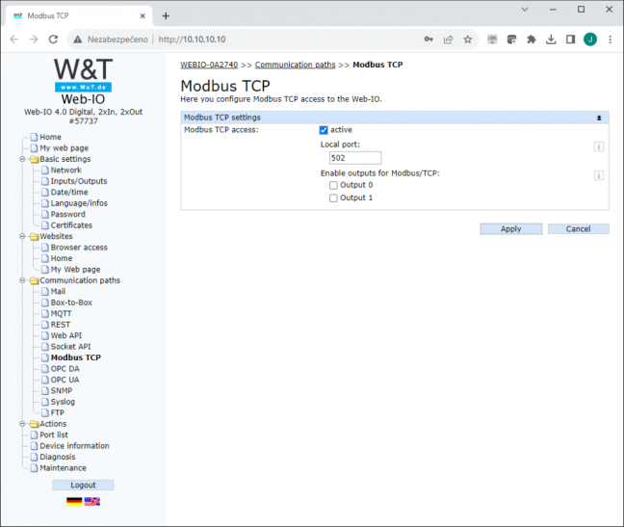The image size is (624, 527).
Task: Close the Modbus TCP browser tab
Action: (x=143, y=16)
